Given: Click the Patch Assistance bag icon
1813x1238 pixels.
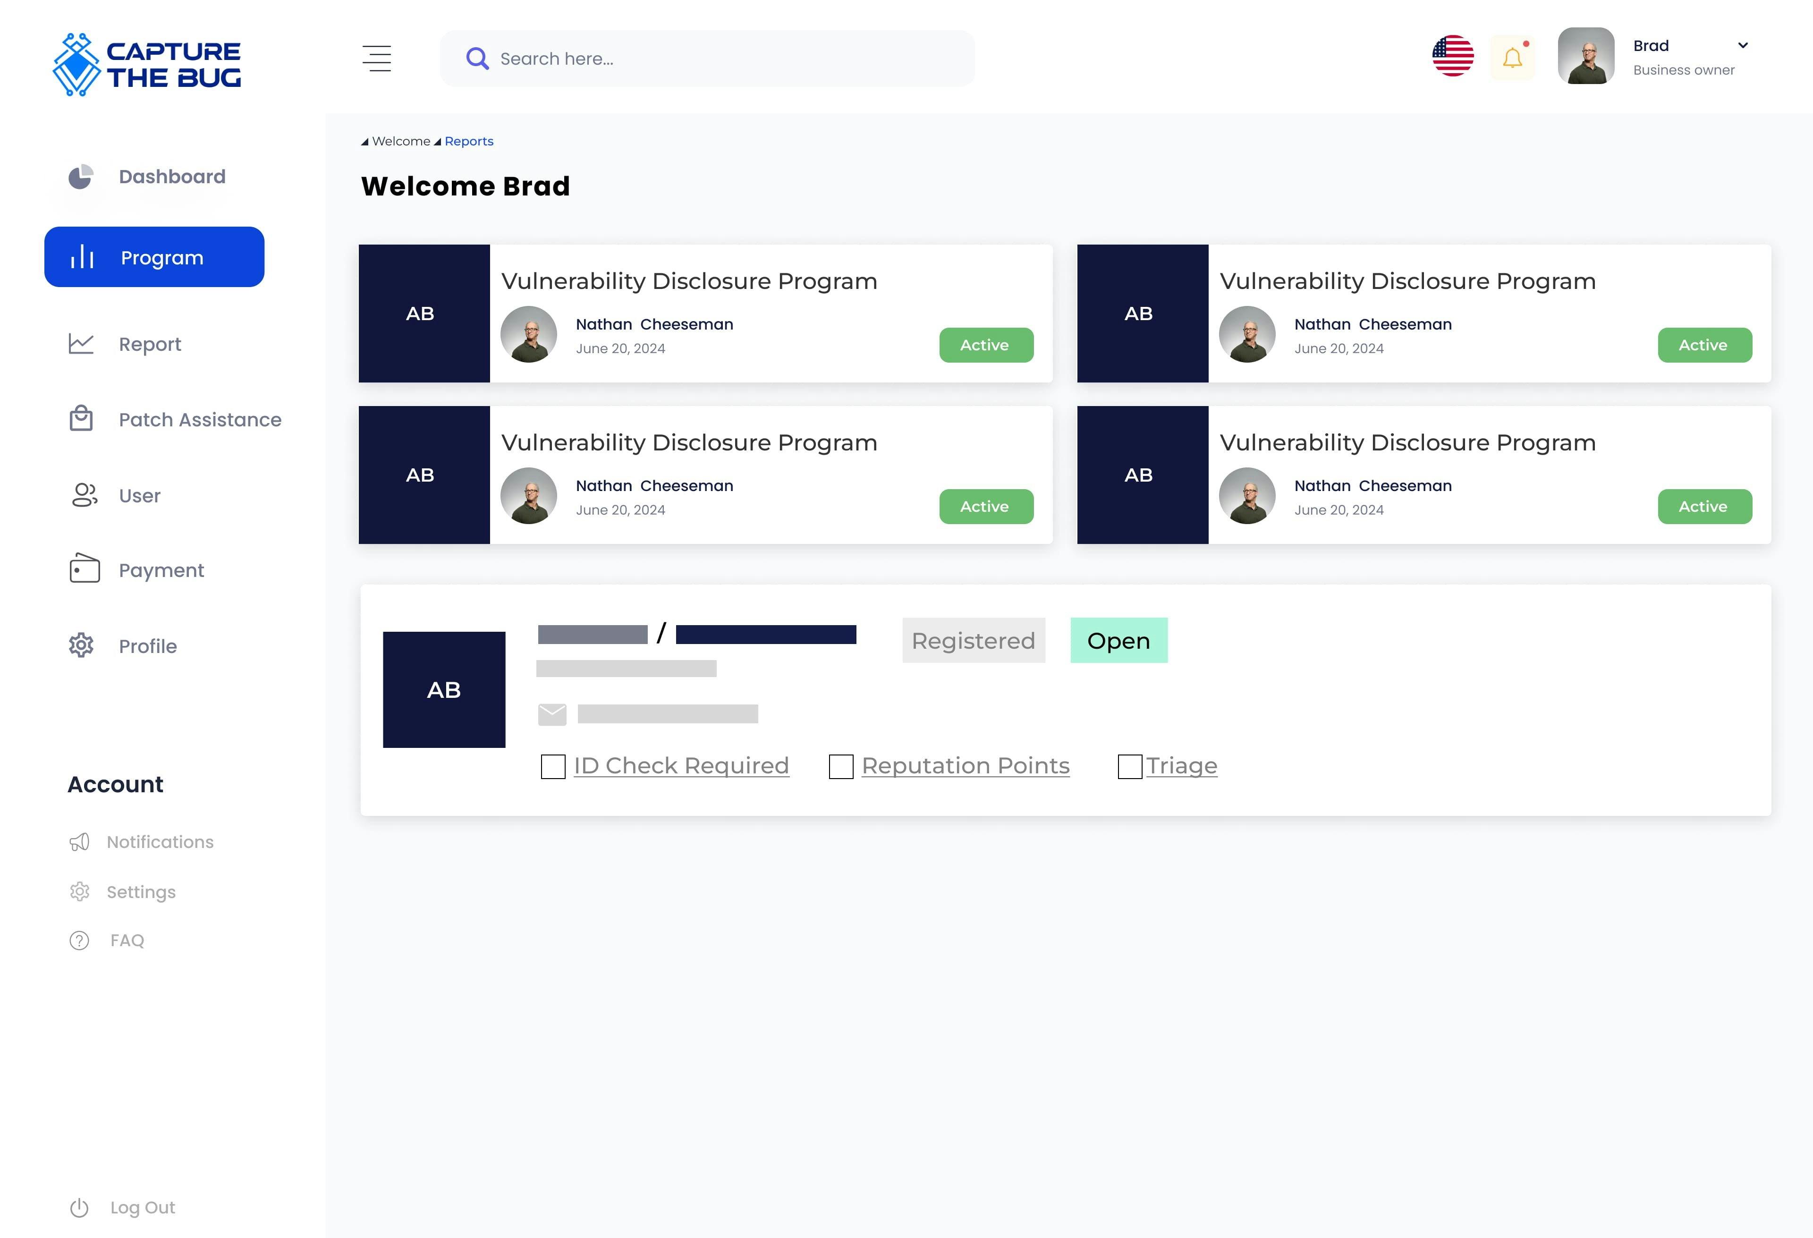Looking at the screenshot, I should [81, 418].
